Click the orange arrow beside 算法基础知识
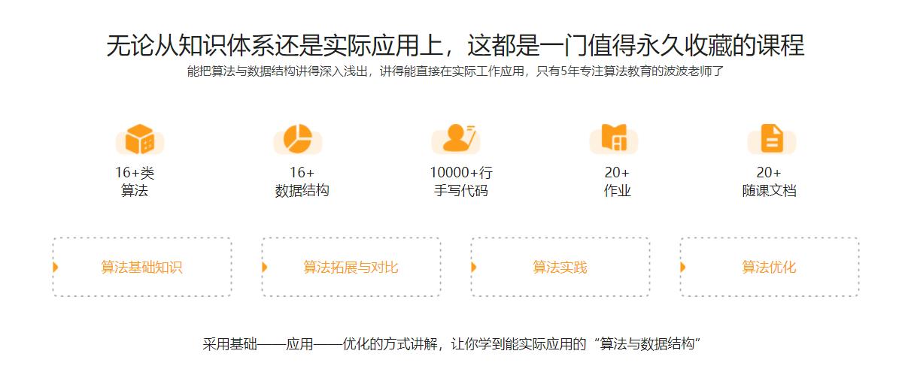The height and width of the screenshot is (375, 899). 56,267
